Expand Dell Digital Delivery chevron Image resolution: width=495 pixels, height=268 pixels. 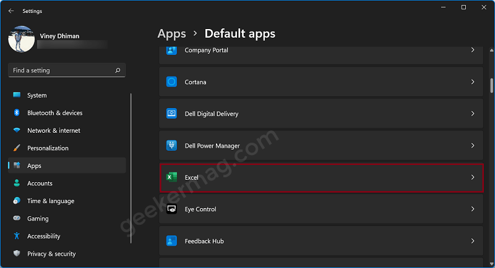473,114
